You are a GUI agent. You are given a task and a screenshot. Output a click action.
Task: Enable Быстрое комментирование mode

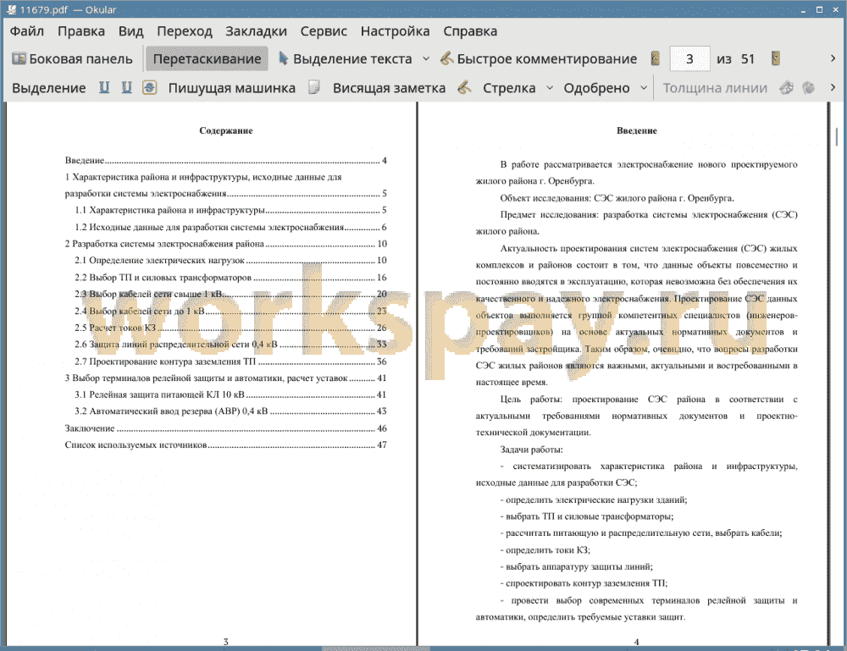click(539, 59)
